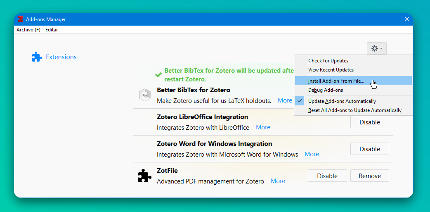Select the Extensions category
The height and width of the screenshot is (212, 430).
[54, 57]
